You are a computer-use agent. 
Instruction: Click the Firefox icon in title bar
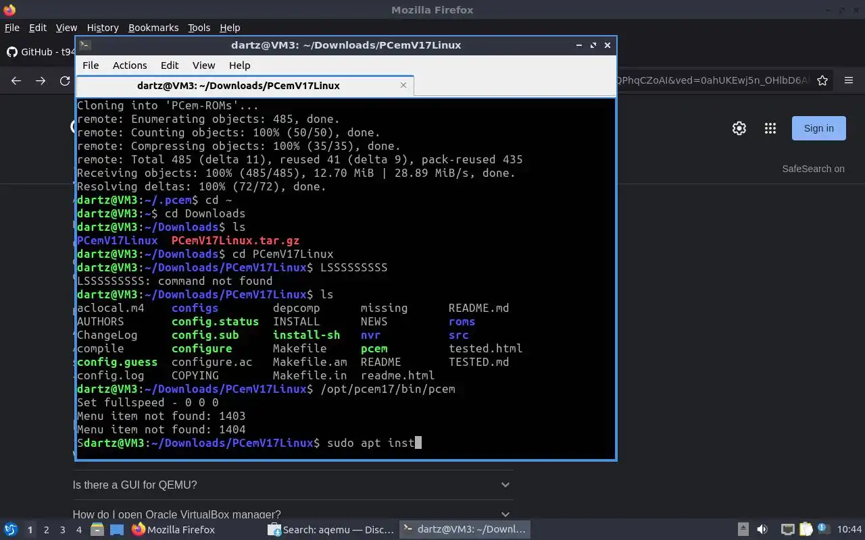point(9,10)
